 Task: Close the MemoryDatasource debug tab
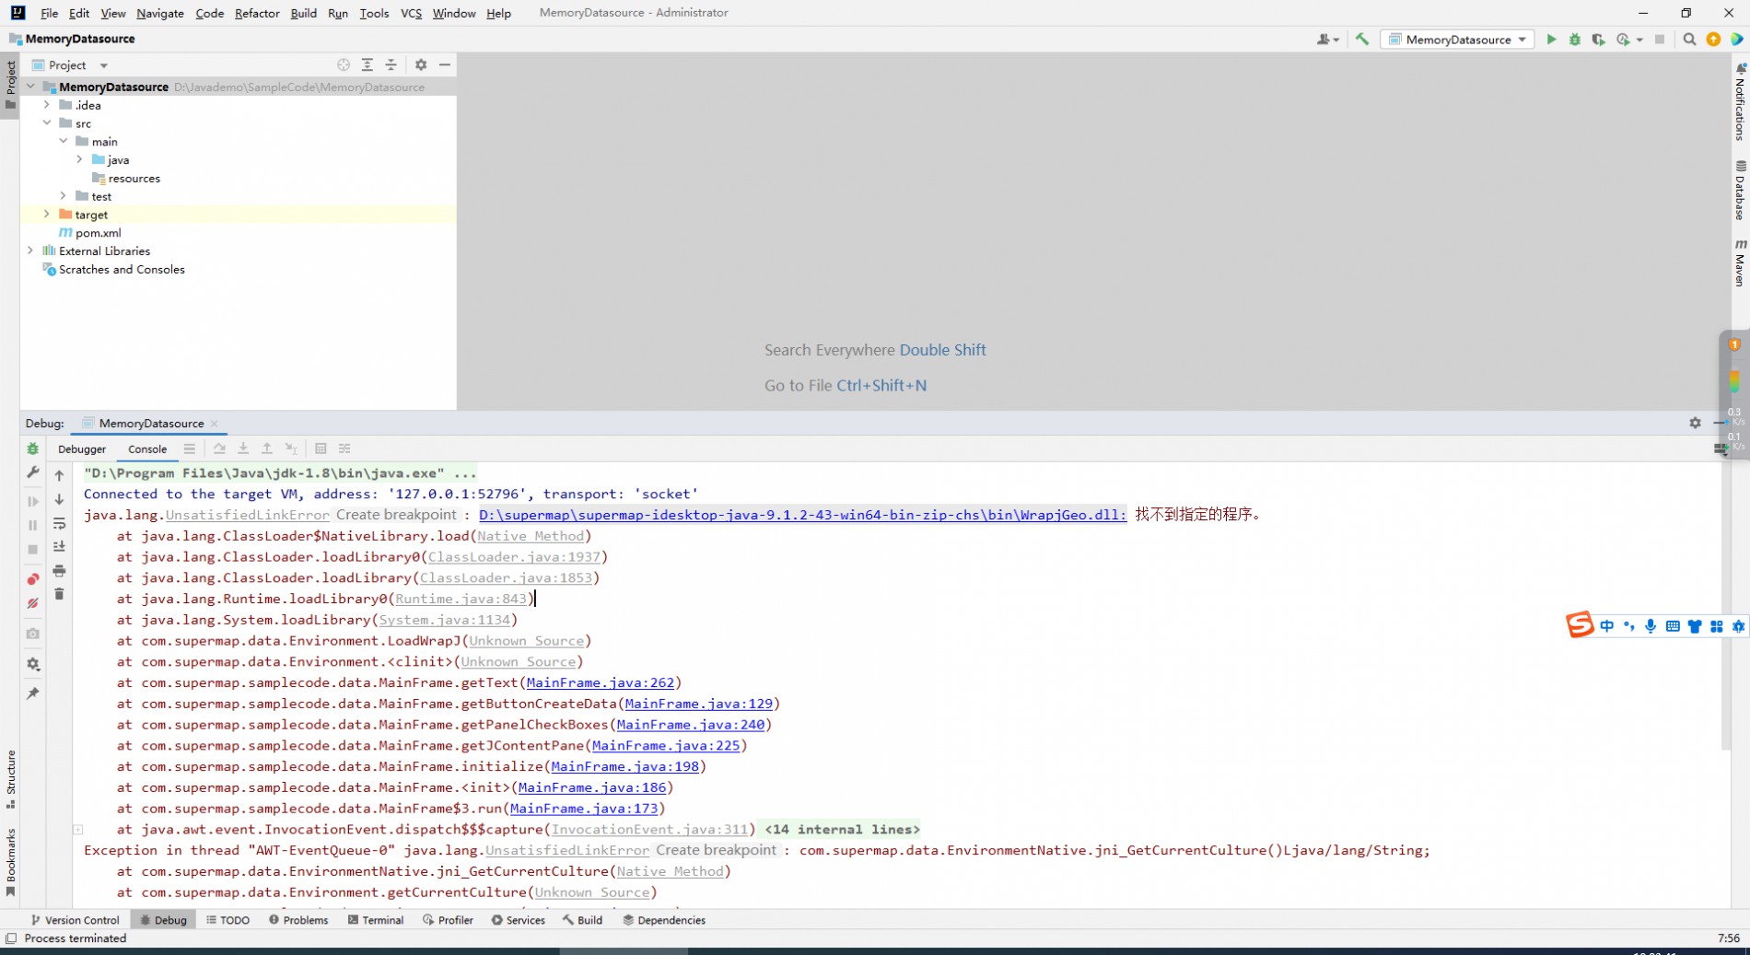click(215, 424)
